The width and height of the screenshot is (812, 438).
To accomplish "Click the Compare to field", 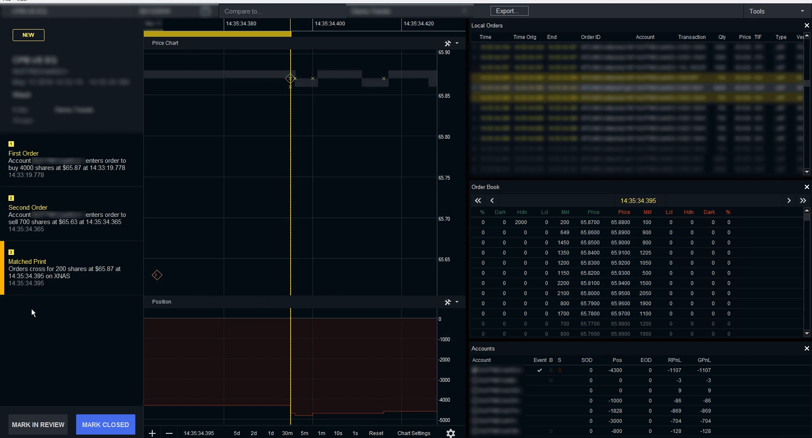I will [283, 11].
